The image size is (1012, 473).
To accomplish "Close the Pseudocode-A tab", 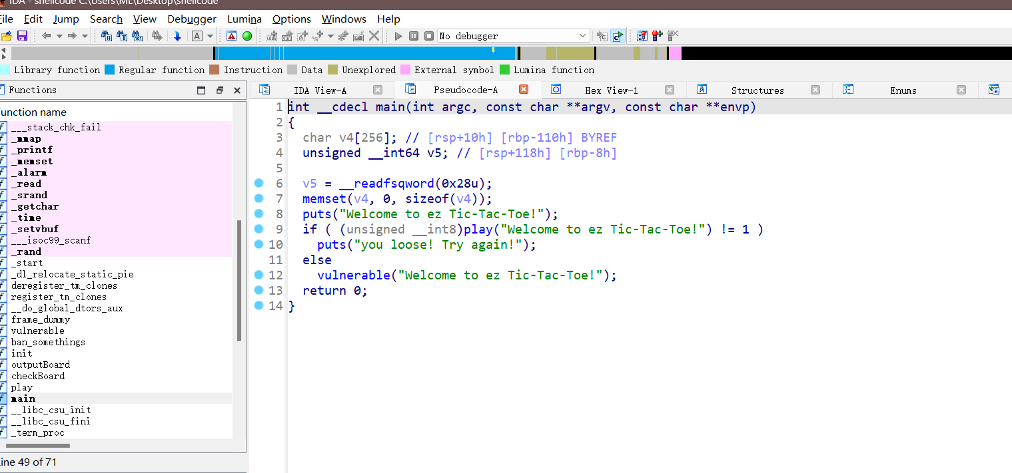I will [x=524, y=89].
